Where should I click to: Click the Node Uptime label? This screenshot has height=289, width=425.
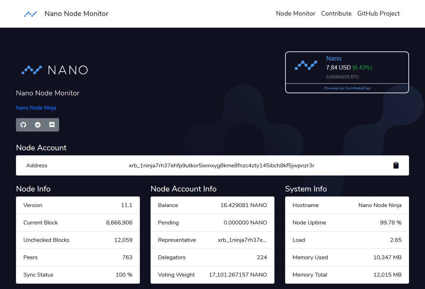[309, 223]
